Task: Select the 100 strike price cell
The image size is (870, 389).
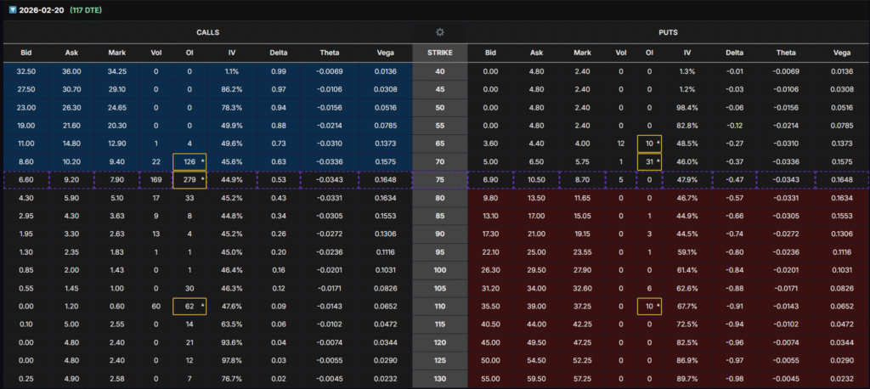Action: pos(439,270)
